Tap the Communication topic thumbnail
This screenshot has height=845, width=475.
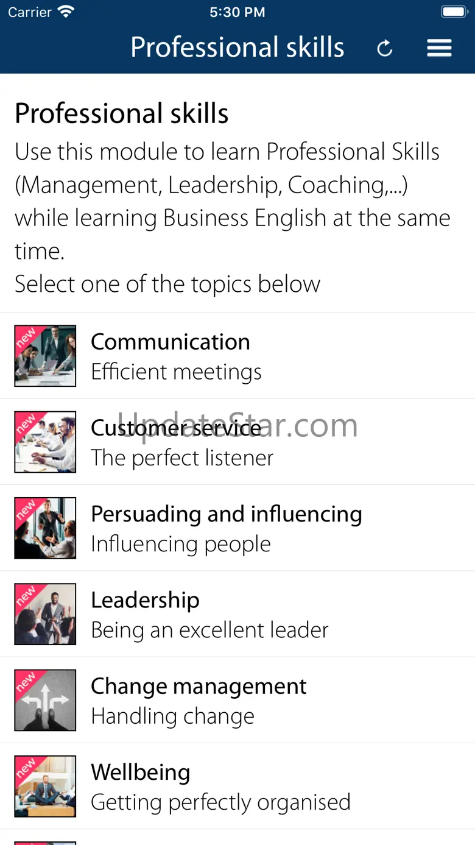tap(45, 356)
